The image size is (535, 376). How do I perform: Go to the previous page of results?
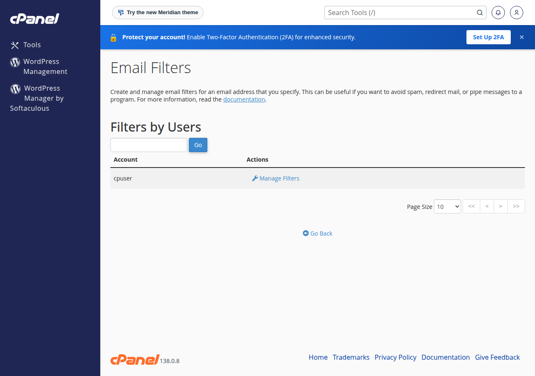(487, 206)
